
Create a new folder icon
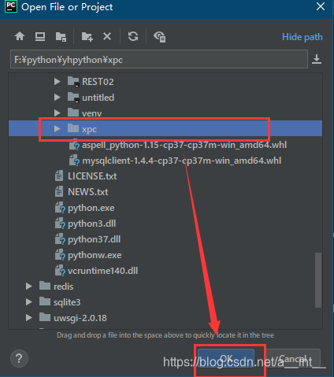(x=87, y=36)
